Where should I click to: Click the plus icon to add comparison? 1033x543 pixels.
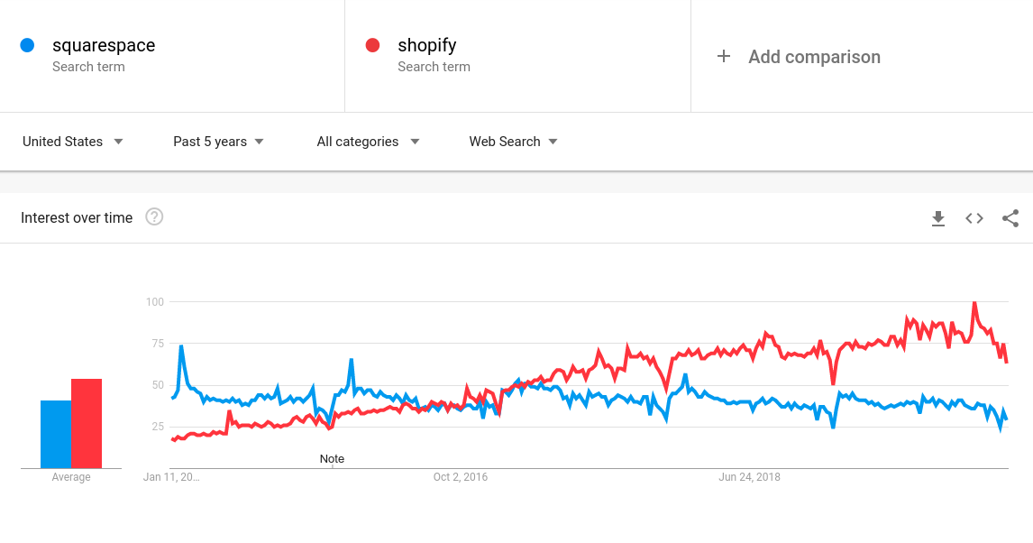click(x=723, y=57)
